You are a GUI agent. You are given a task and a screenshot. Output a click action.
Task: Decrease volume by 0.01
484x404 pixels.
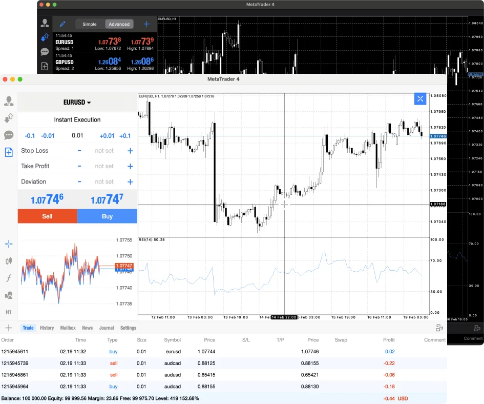[48, 136]
